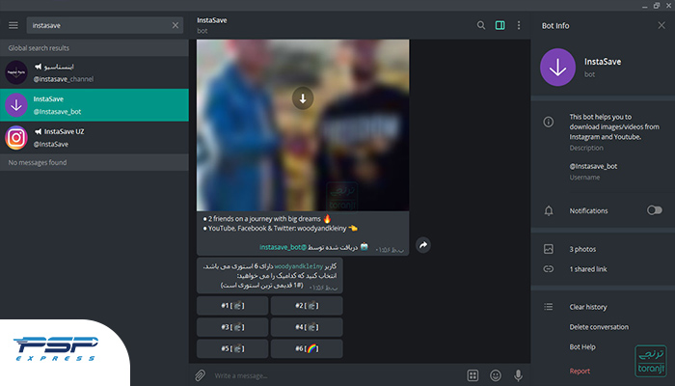Search within the InstaSave chat
Image resolution: width=675 pixels, height=386 pixels.
tap(481, 25)
